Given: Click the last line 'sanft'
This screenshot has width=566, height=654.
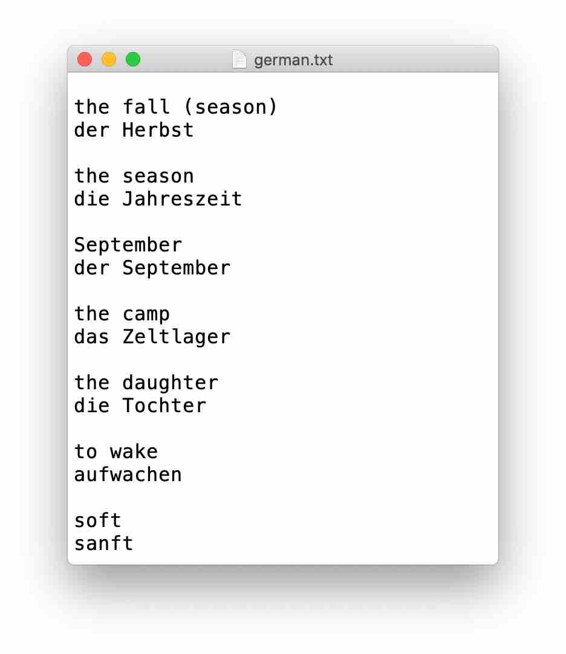Looking at the screenshot, I should (104, 543).
